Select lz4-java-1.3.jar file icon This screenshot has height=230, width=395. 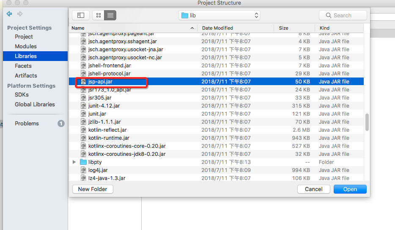[x=83, y=178]
